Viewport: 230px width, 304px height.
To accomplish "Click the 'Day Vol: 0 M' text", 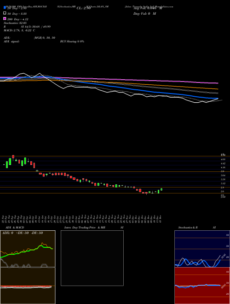I will pyautogui.click(x=144, y=13).
